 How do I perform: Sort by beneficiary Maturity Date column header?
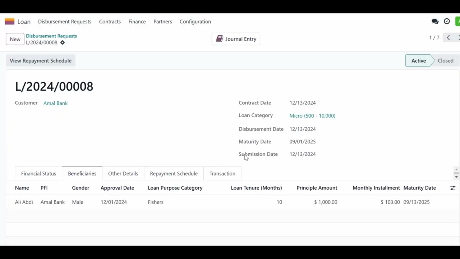[x=419, y=188]
